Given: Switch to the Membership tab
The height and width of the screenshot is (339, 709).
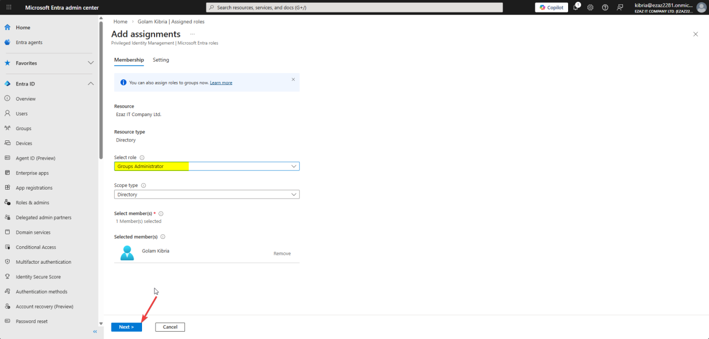Looking at the screenshot, I should (129, 60).
